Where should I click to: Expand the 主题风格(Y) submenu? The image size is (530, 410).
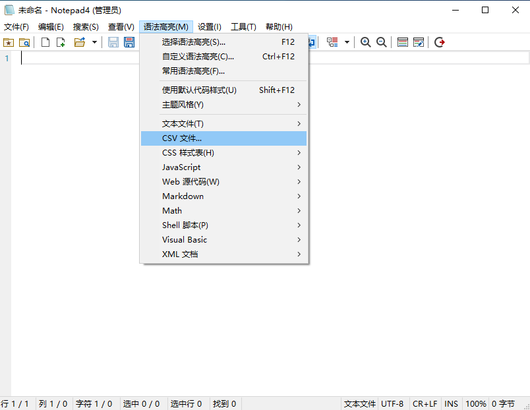coord(223,105)
